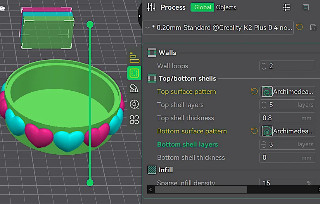
Task: Click the Bottom shell thickness field
Action: [287, 158]
